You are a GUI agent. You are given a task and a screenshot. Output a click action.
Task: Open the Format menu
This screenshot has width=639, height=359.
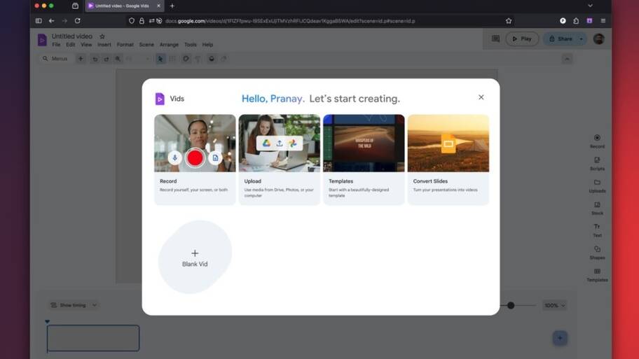tap(125, 45)
